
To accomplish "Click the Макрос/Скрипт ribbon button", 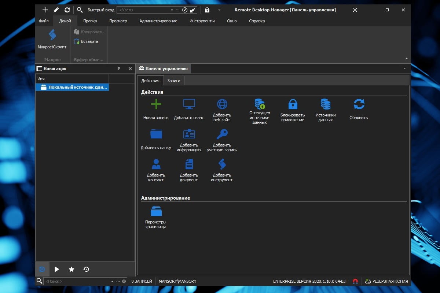I will point(52,40).
